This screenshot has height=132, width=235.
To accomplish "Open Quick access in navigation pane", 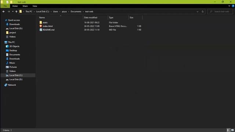I will [14, 20].
